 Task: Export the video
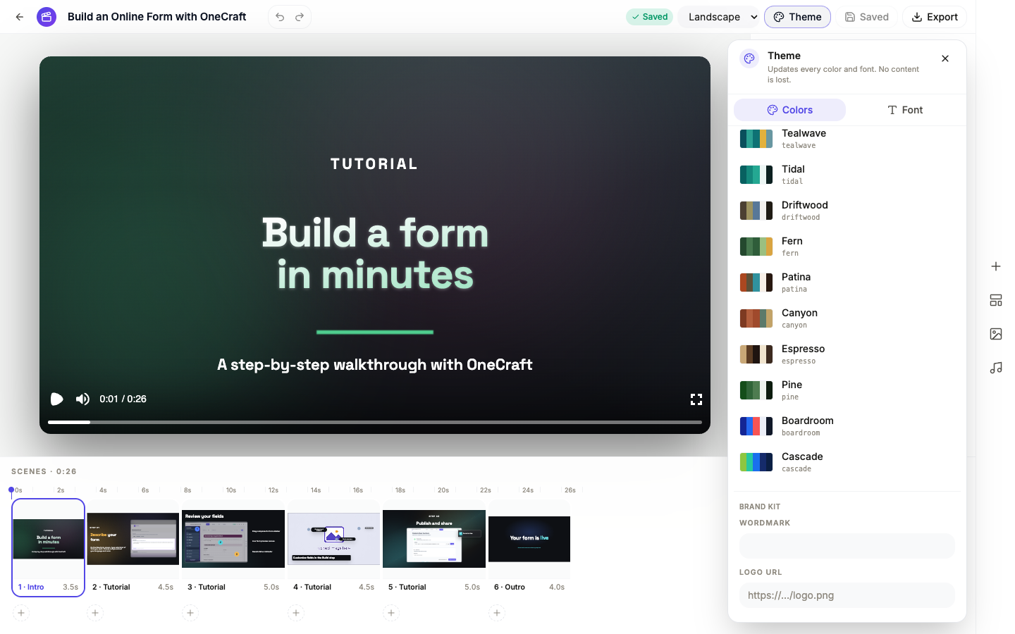click(935, 17)
